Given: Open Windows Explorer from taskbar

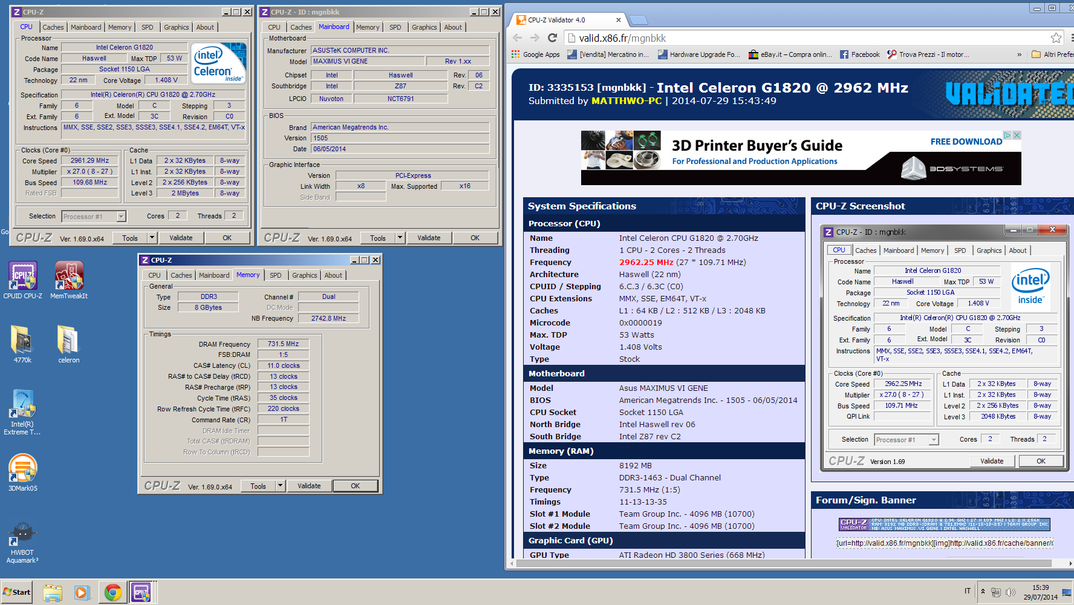Looking at the screenshot, I should 53,592.
